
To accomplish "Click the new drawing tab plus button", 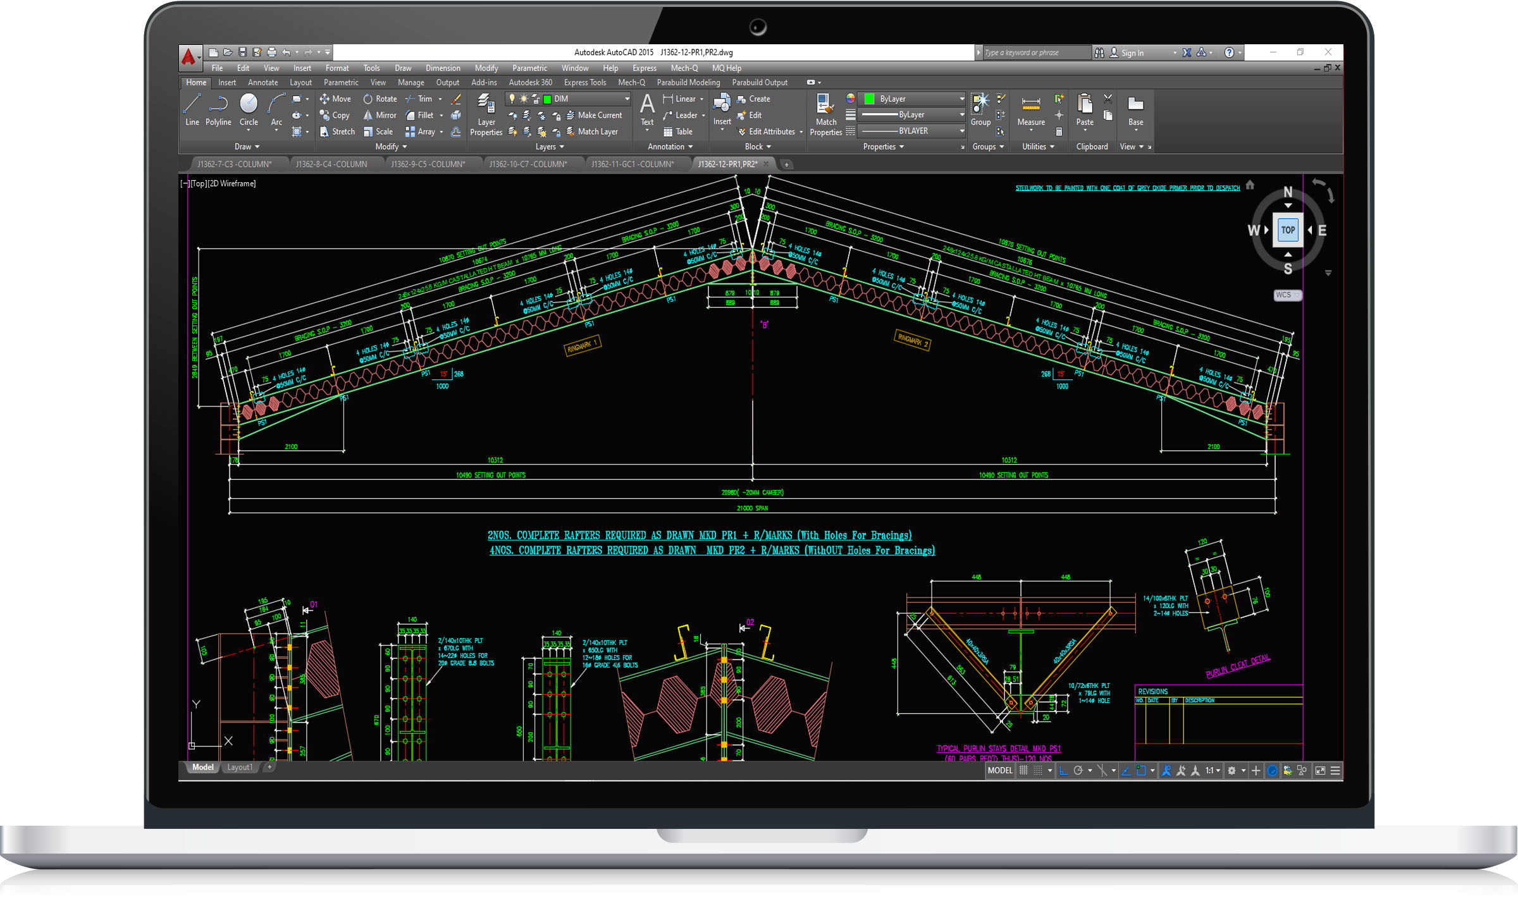I will pos(786,164).
